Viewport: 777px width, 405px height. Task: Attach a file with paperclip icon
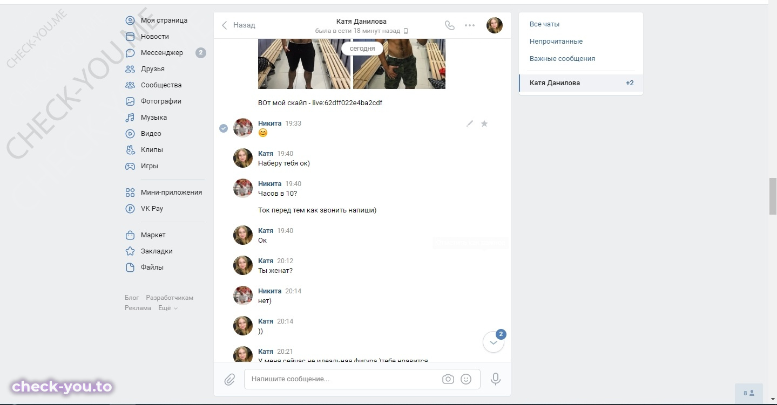click(x=229, y=379)
